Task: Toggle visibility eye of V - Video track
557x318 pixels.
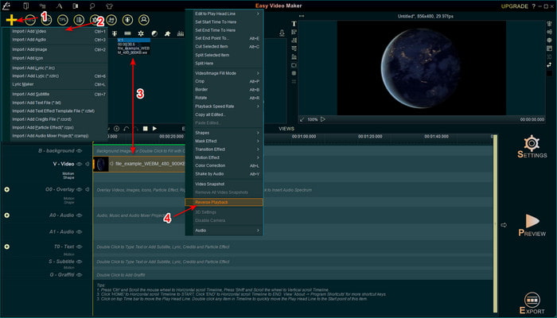Action: [80, 164]
